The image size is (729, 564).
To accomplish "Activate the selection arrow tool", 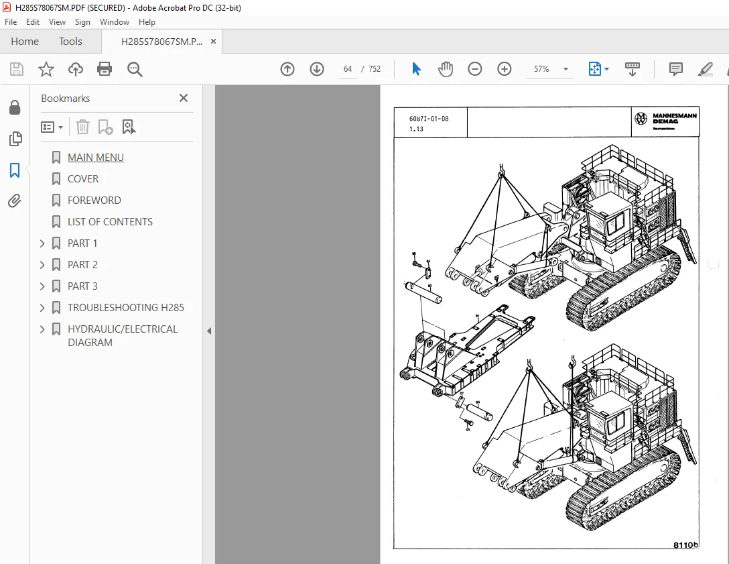I will click(416, 69).
